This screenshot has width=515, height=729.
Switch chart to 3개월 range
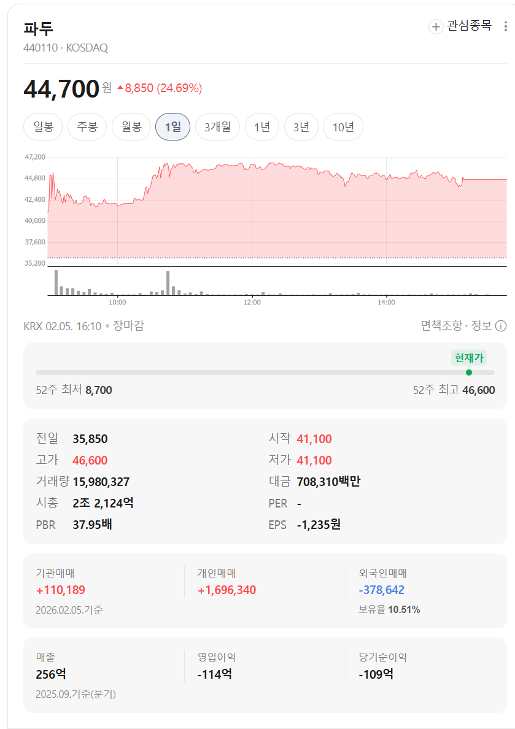coord(217,126)
